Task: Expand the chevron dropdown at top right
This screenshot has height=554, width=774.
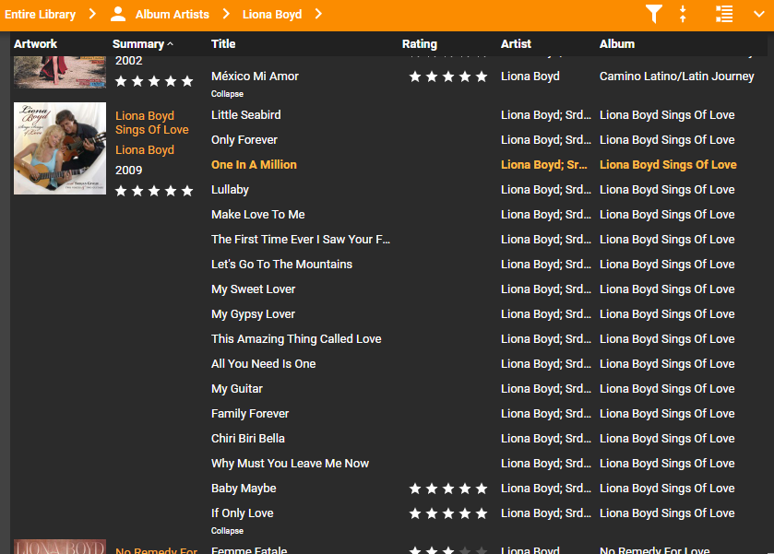Action: (x=758, y=14)
